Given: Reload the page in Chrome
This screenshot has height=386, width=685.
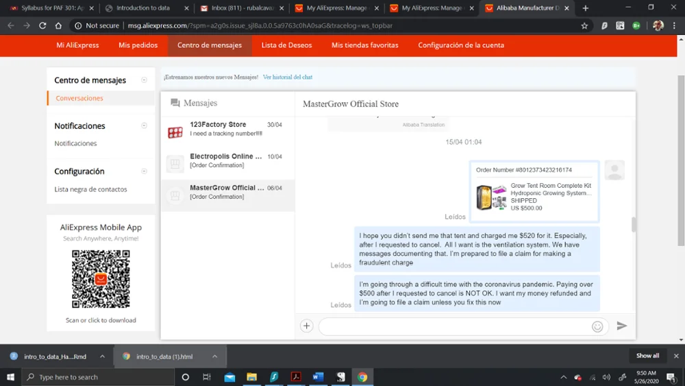Looking at the screenshot, I should [x=42, y=26].
